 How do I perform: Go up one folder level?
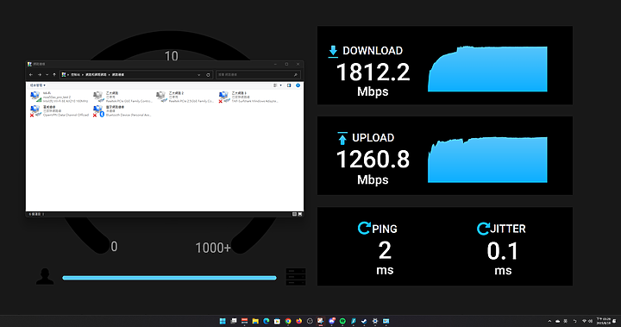(54, 74)
